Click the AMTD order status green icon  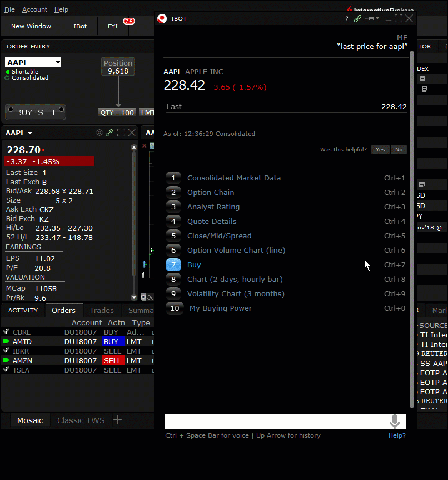6,341
